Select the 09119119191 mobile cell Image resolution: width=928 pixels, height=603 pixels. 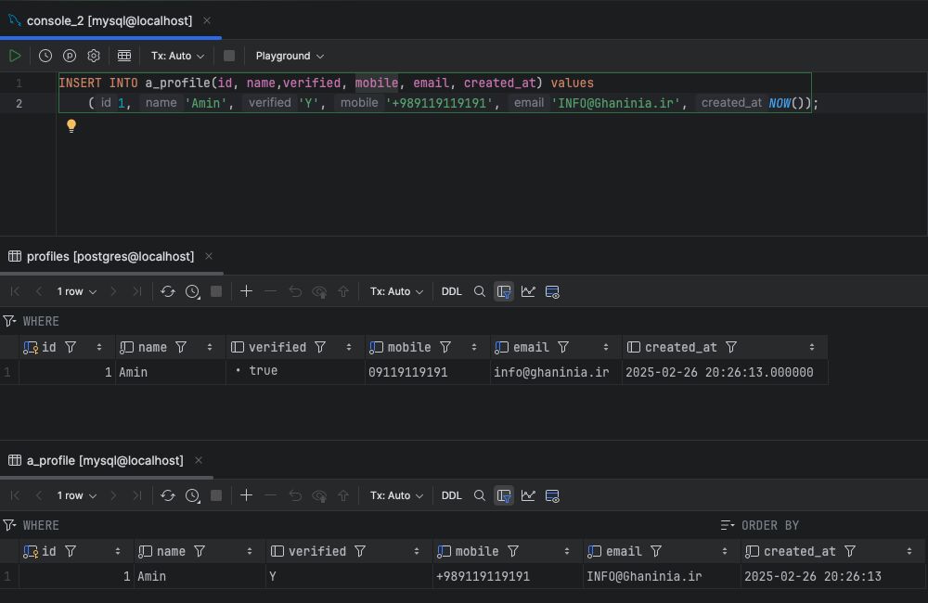pos(427,372)
